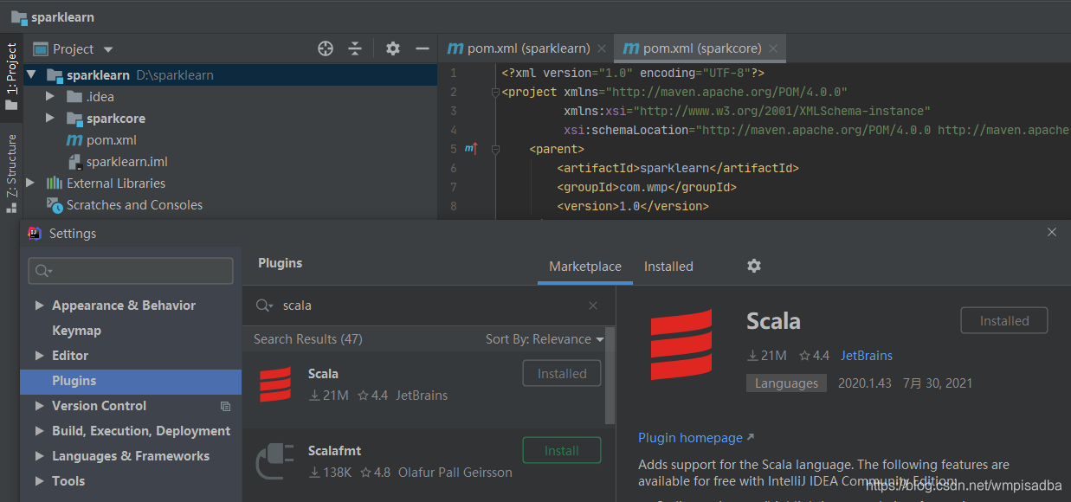
Task: Click the results list scrollbar
Action: 611,376
